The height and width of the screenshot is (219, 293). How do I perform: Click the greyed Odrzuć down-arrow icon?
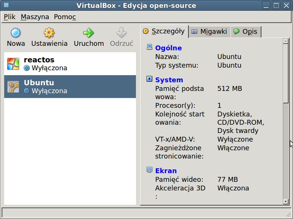tap(122, 33)
